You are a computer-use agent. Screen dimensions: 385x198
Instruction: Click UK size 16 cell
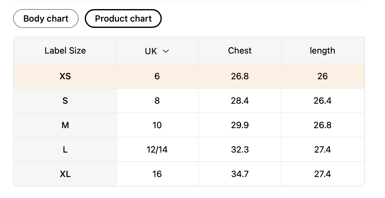click(157, 174)
